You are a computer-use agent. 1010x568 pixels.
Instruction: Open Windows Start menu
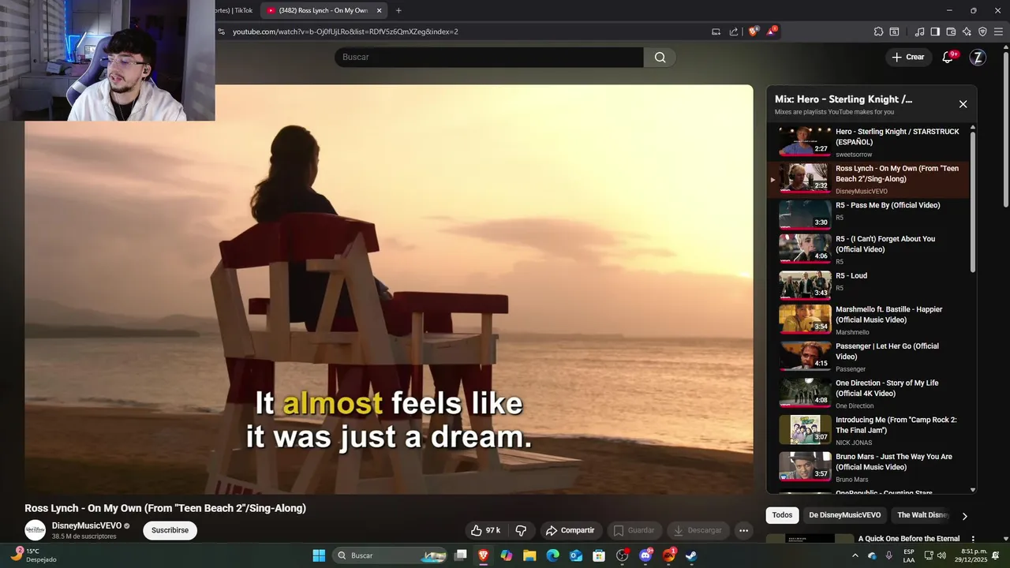click(x=319, y=555)
